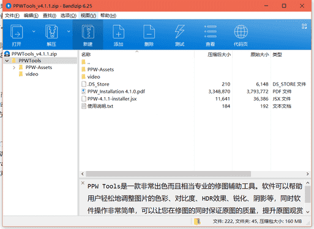Viewport: 314px width, 229px height.
Task: Sort by the 压缩后大小 column header
Action: click(x=219, y=54)
